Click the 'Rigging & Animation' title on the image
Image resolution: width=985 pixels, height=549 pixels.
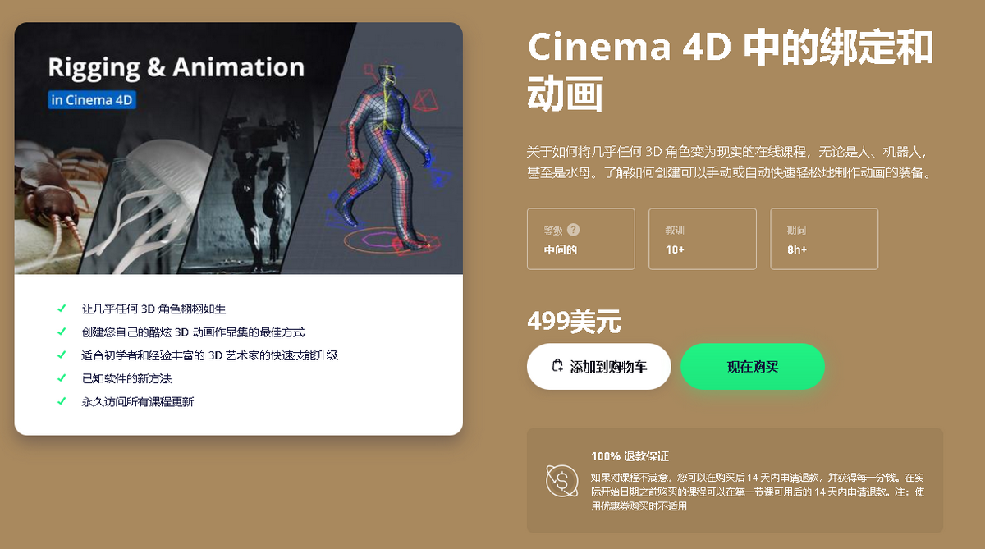point(176,67)
